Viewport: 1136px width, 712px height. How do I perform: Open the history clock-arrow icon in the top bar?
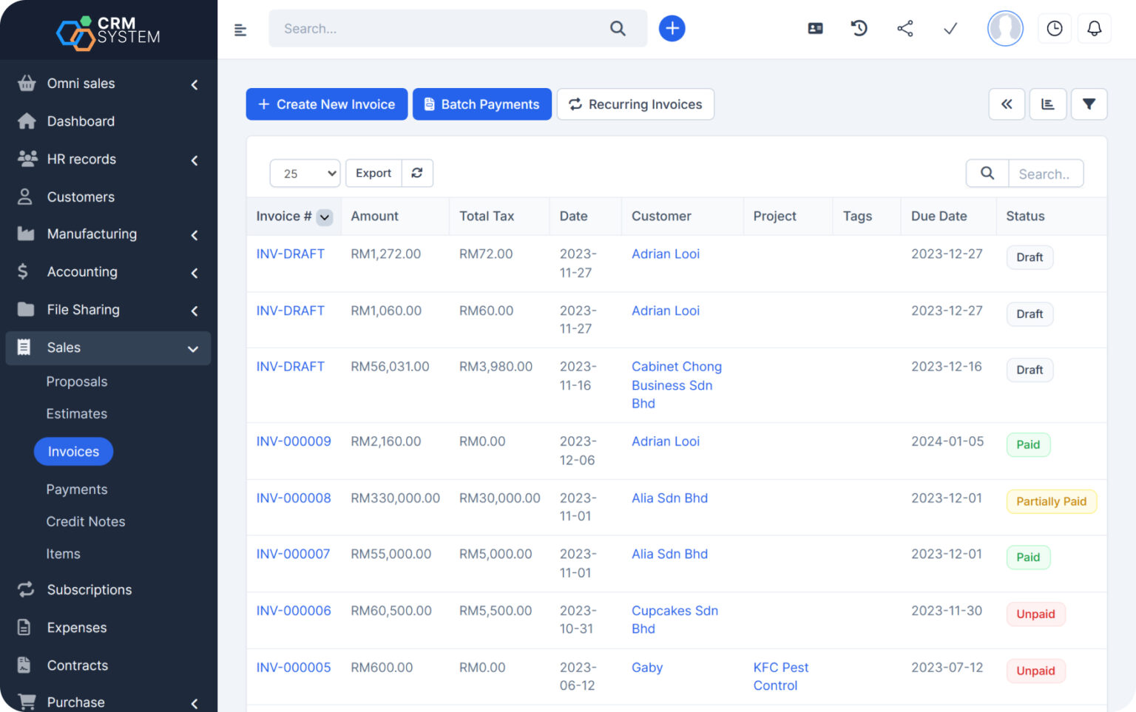pos(859,29)
